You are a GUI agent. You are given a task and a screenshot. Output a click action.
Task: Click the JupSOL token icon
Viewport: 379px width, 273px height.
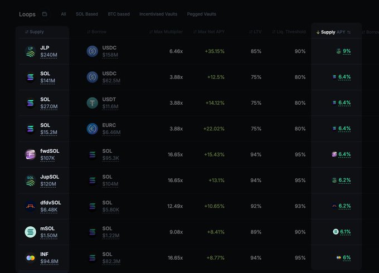(30, 181)
